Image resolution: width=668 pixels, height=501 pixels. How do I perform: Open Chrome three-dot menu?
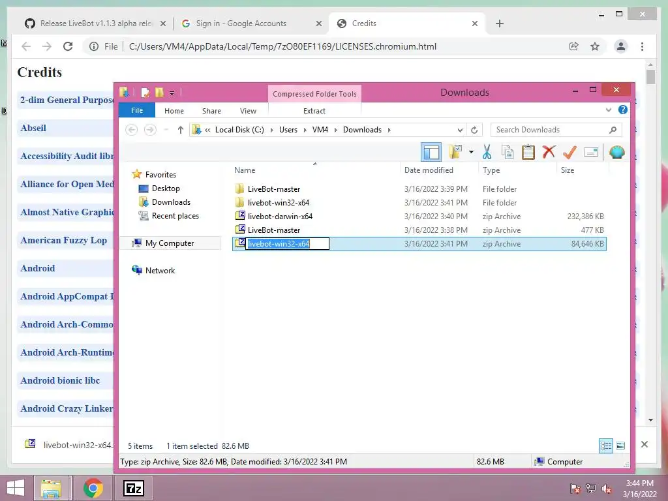tap(642, 46)
